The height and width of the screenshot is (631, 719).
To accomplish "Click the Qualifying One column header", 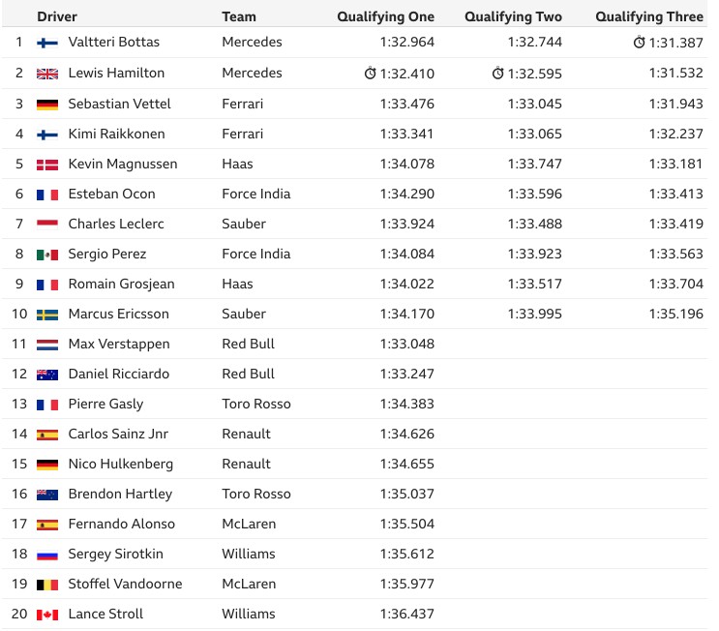I will pyautogui.click(x=386, y=17).
